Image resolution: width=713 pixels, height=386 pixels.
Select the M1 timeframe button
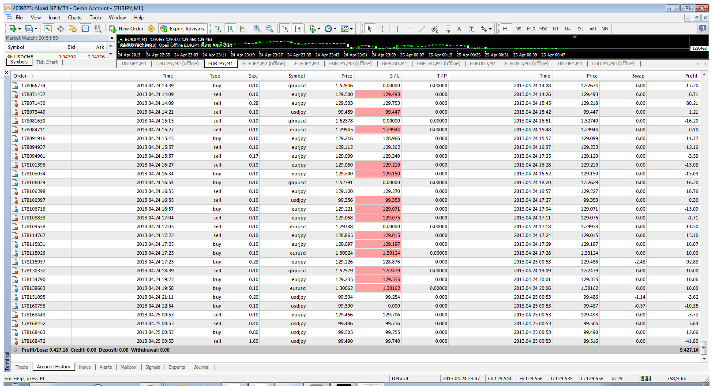pyautogui.click(x=506, y=29)
